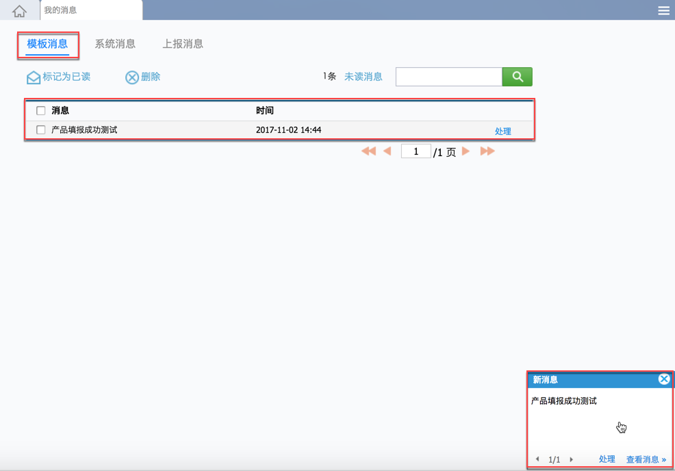The width and height of the screenshot is (675, 471).
Task: Focus the message search input field
Action: pos(449,77)
